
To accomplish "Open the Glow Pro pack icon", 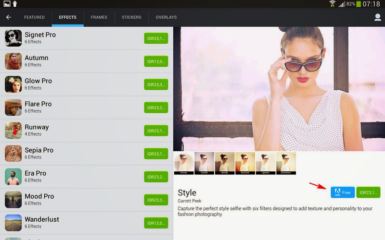I will [x=13, y=84].
